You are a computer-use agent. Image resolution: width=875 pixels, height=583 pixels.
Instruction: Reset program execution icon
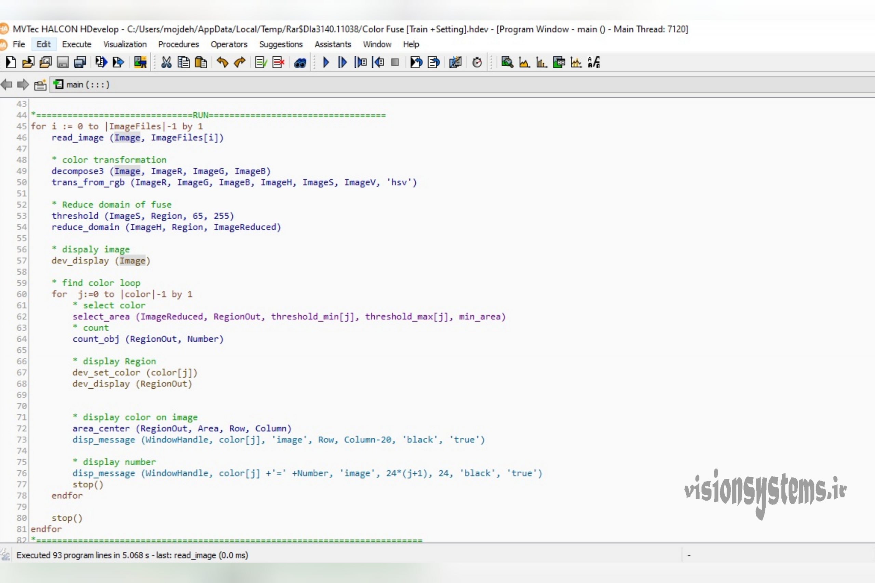[x=416, y=63]
